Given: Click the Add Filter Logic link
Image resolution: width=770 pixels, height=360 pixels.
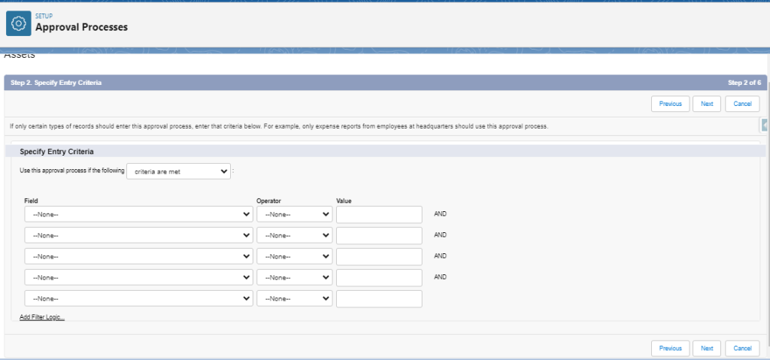Looking at the screenshot, I should click(x=42, y=317).
